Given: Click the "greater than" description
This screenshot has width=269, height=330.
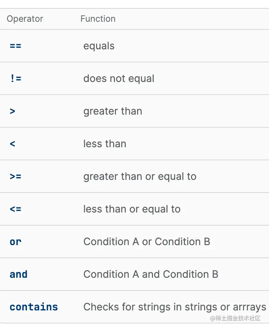Looking at the screenshot, I should click(x=112, y=111).
